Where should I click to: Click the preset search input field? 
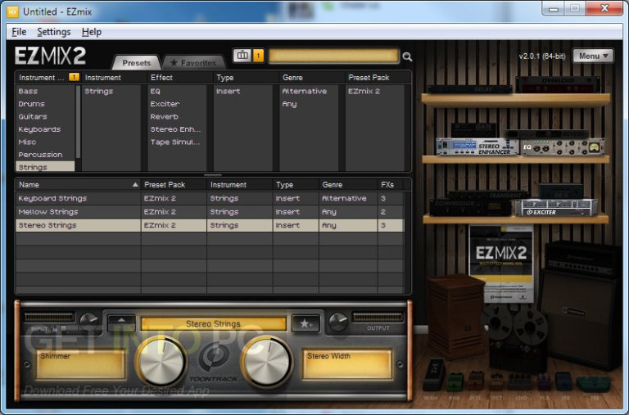(x=334, y=56)
